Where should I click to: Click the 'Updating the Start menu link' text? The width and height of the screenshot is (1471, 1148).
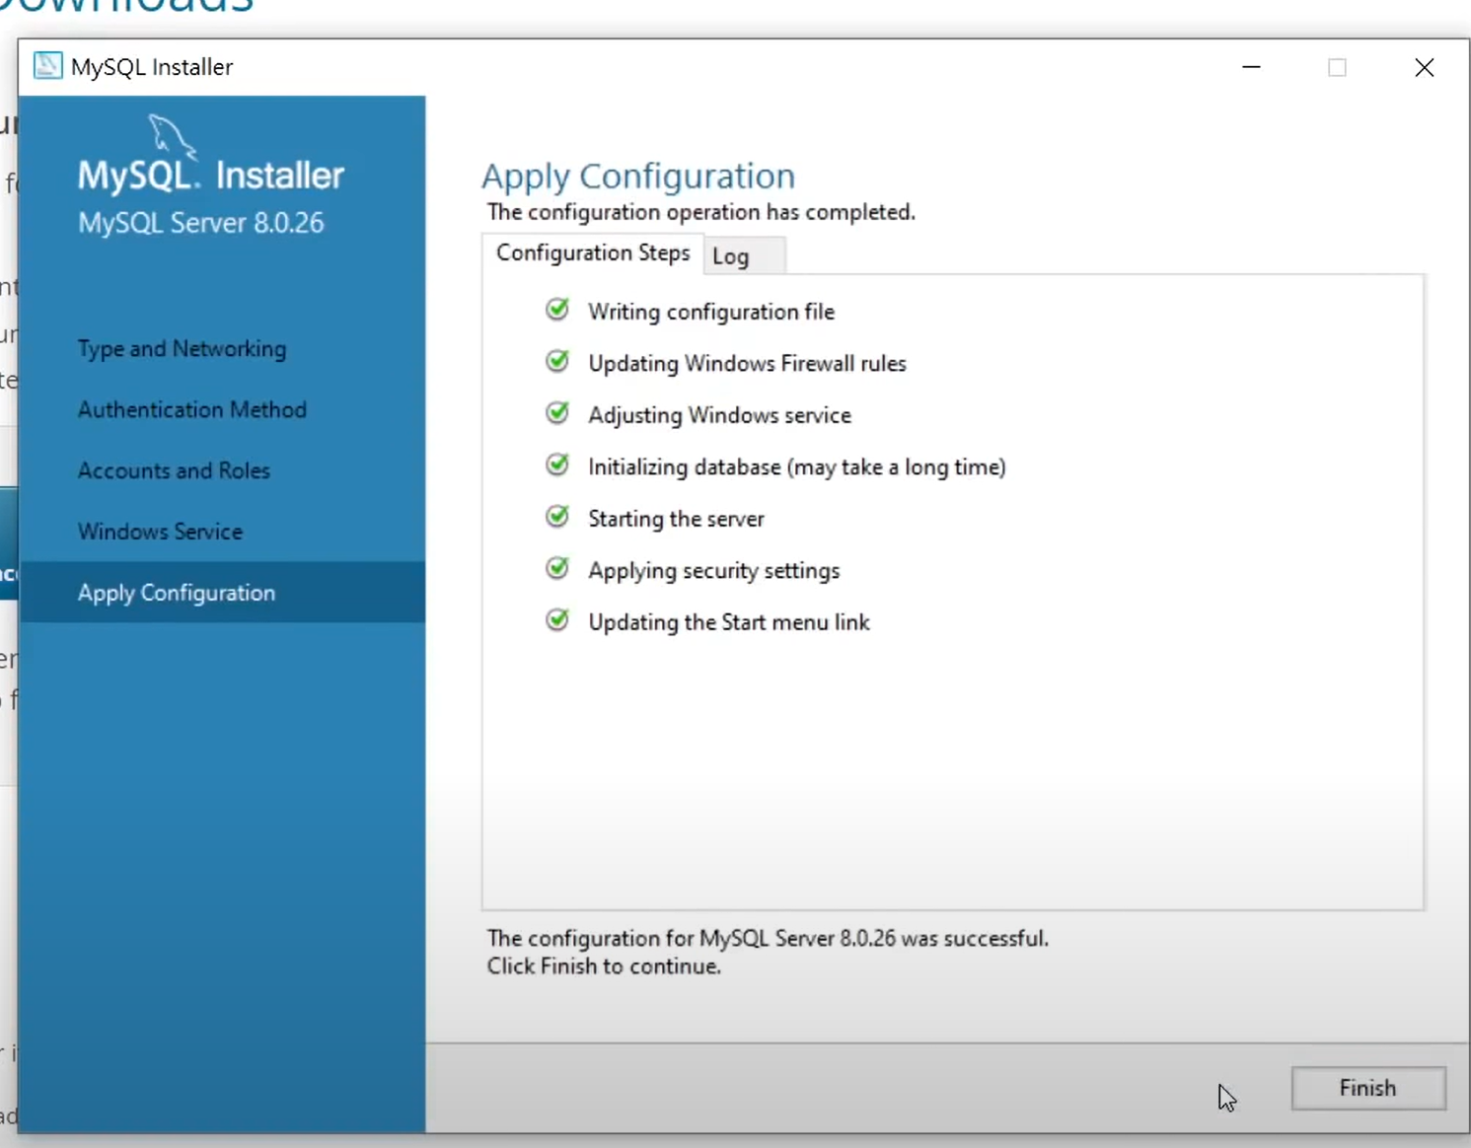point(729,622)
